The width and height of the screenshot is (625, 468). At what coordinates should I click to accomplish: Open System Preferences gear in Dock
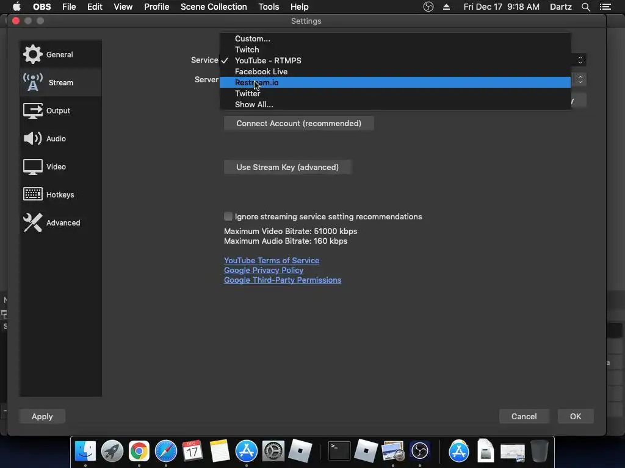(273, 451)
